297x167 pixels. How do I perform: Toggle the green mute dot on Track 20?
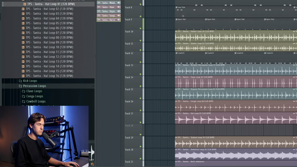(x=140, y=159)
